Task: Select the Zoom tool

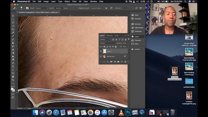Action: [13, 80]
